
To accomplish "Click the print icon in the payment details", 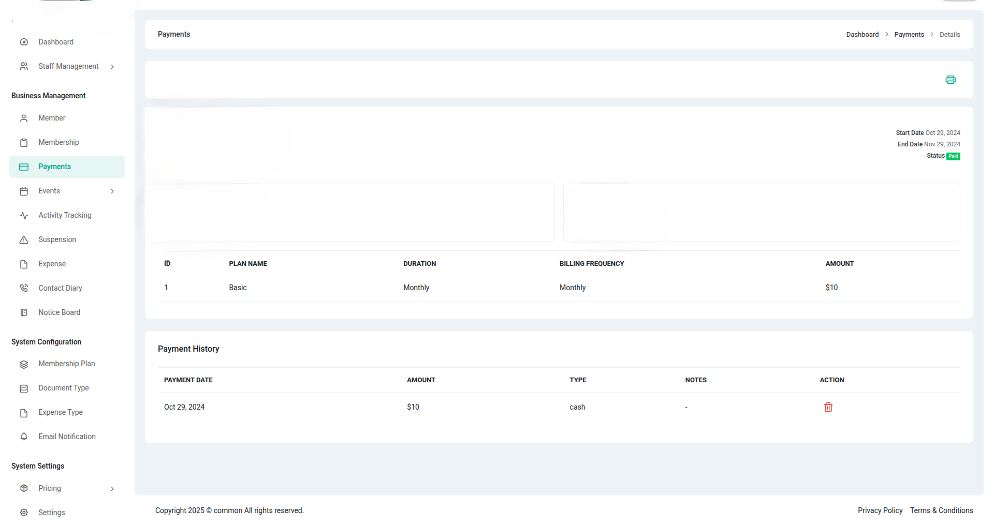I will [x=951, y=80].
